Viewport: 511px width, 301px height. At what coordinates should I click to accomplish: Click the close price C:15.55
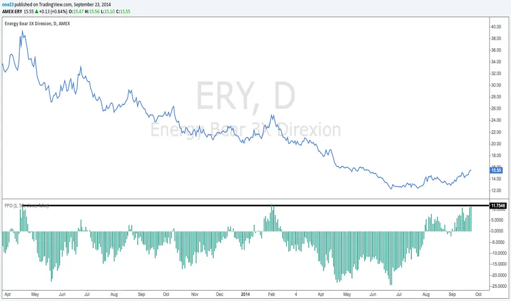[123, 11]
